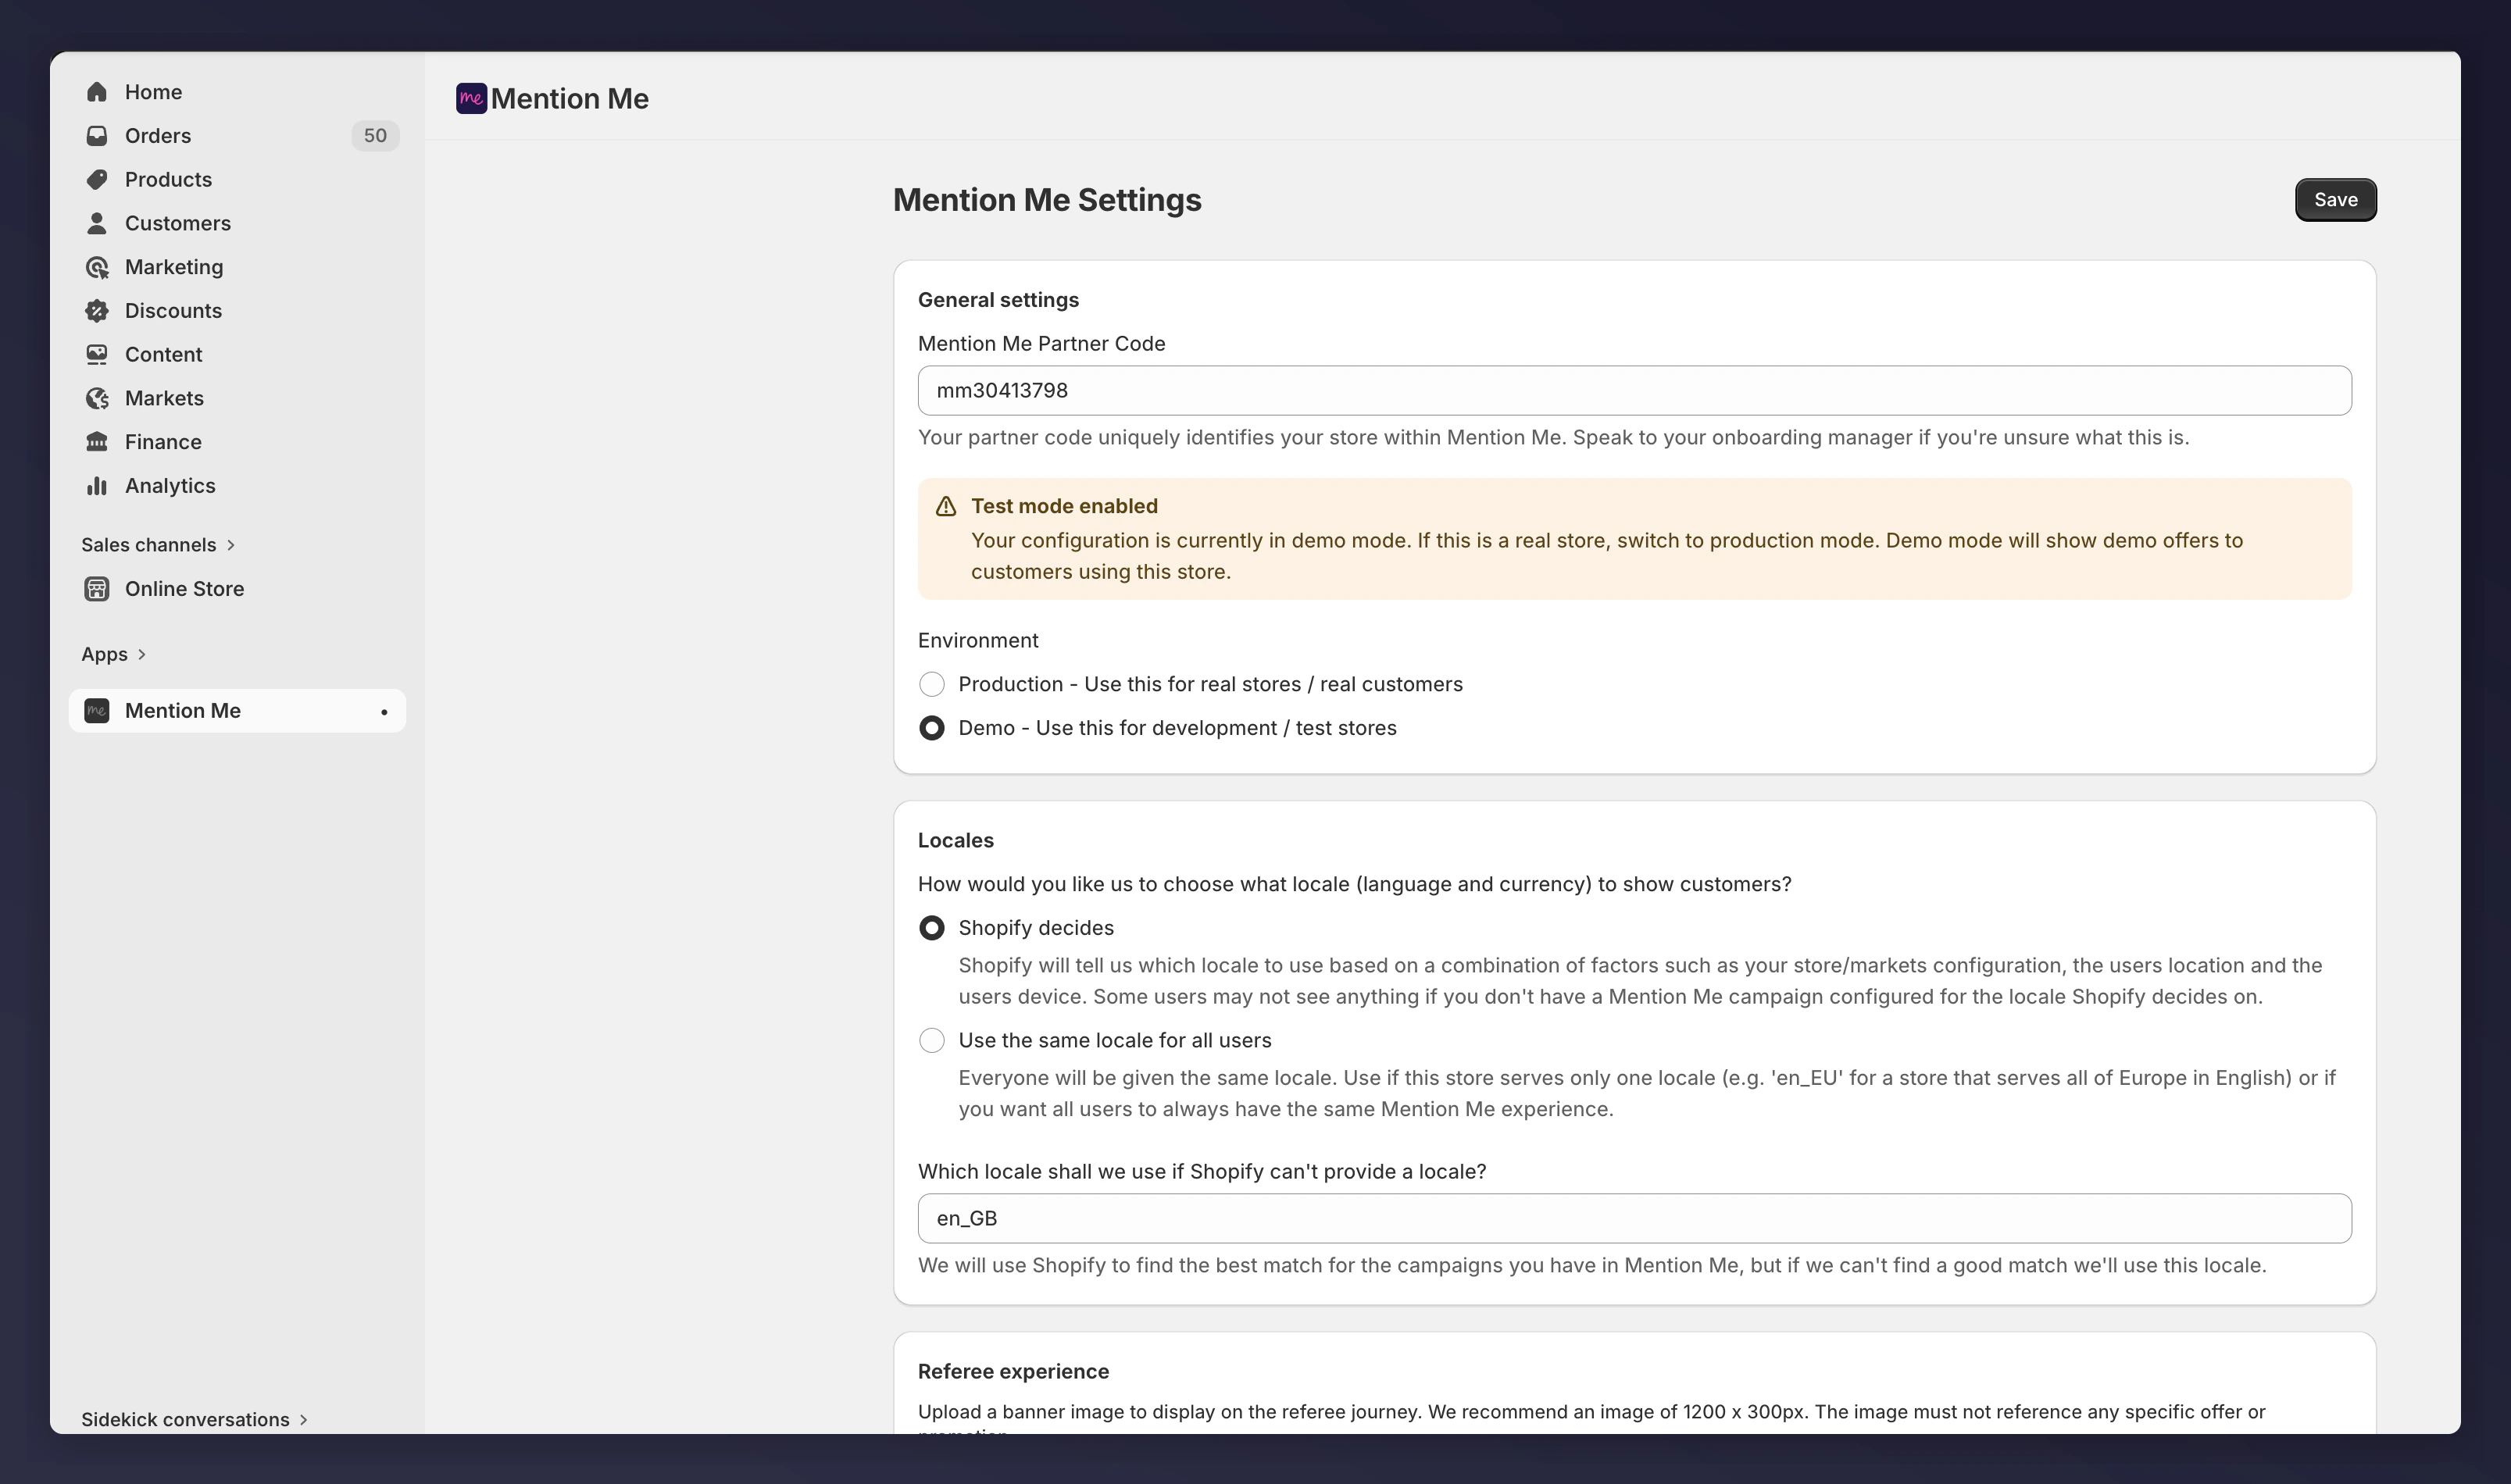This screenshot has height=1484, width=2511.
Task: Click the Orders count badge 50
Action: [375, 136]
